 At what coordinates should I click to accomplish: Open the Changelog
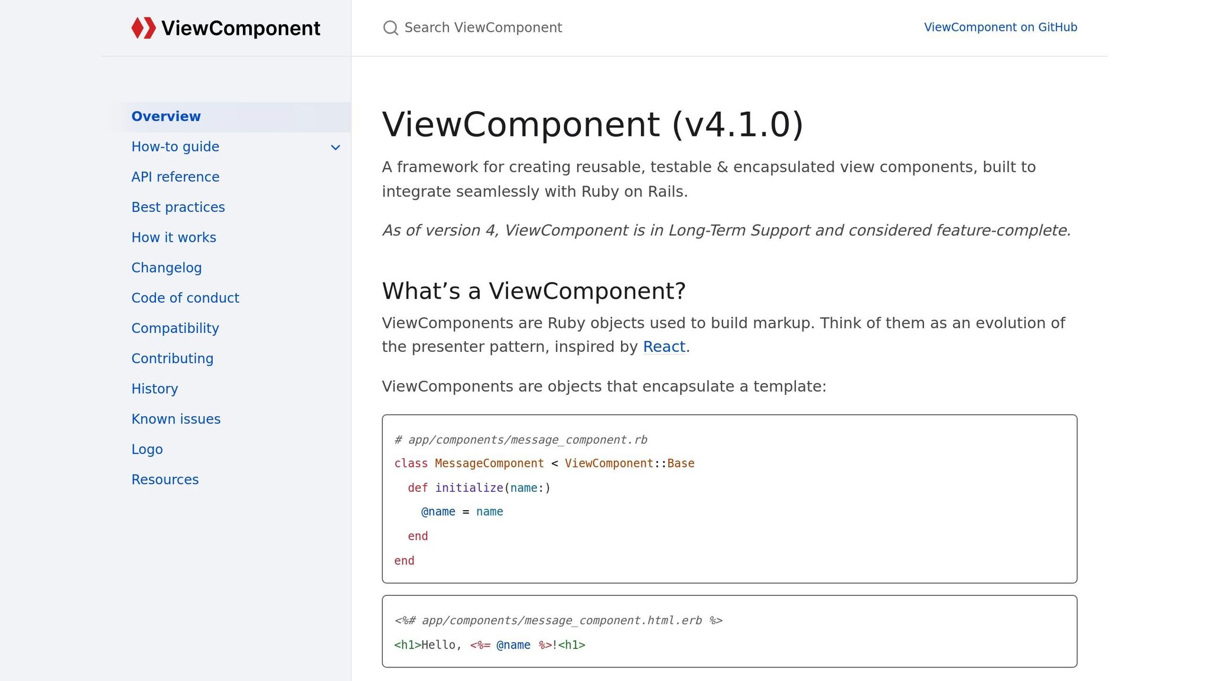(166, 268)
